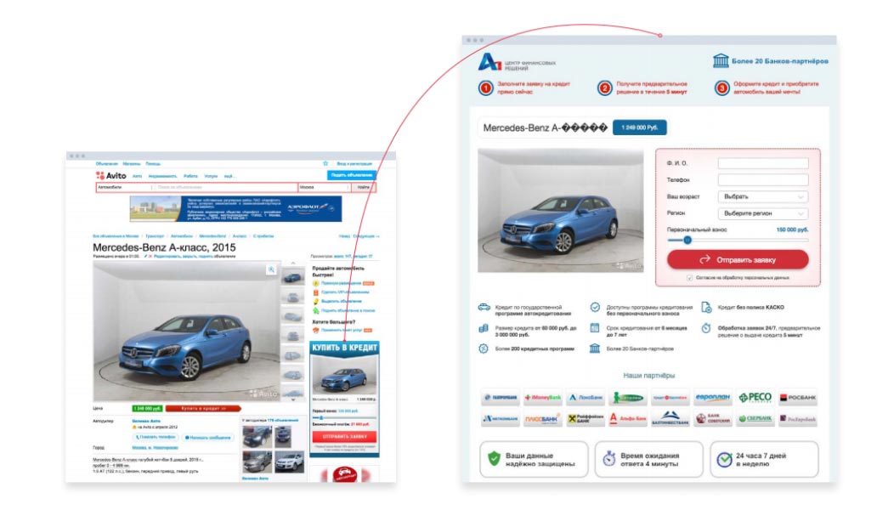Viewport: 877px width, 510px height.
Task: Click the red 'Отправить заявку' button in form
Action: pyautogui.click(x=738, y=259)
